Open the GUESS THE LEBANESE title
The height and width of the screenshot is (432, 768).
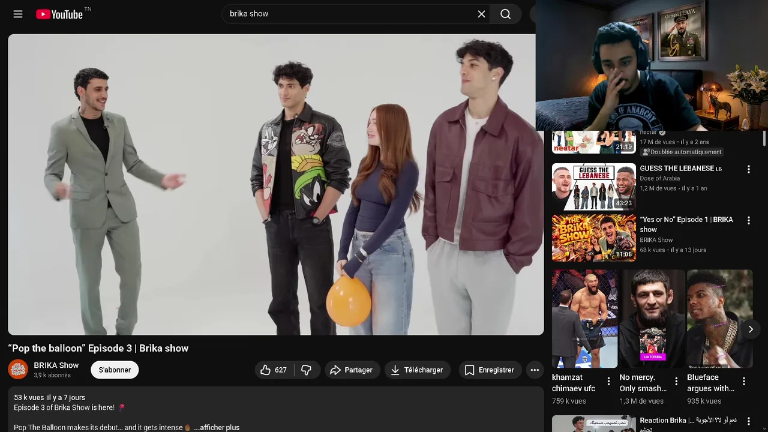(x=680, y=169)
